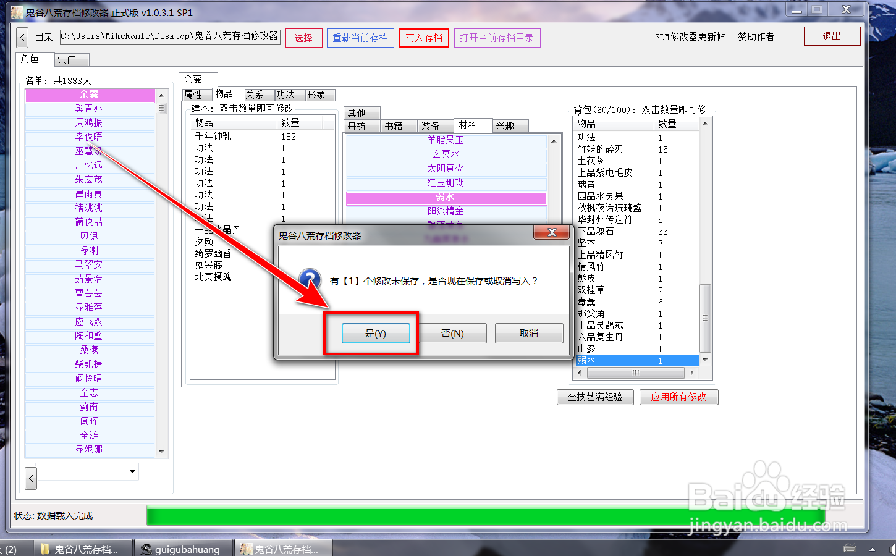The width and height of the screenshot is (896, 556).
Task: Click the back arrow beside 目录
Action: pos(22,37)
